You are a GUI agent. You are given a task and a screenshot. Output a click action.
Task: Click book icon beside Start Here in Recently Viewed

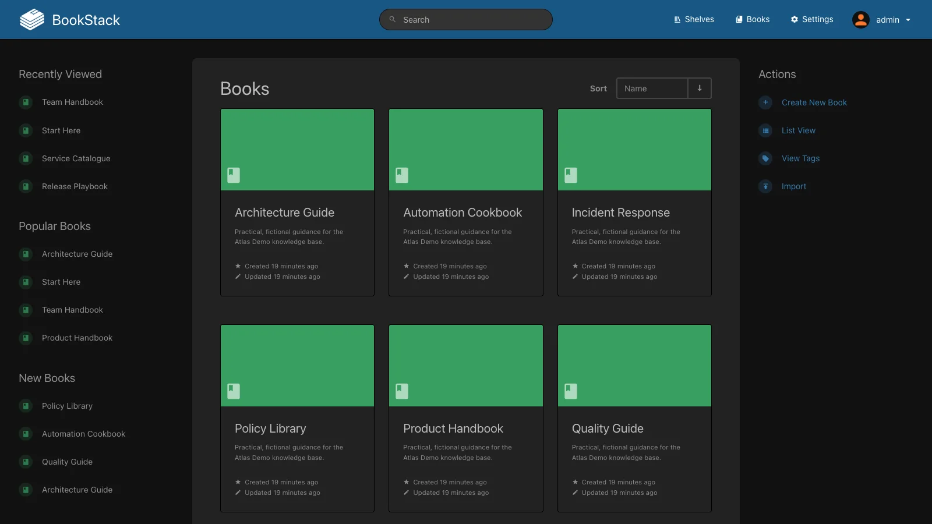click(26, 130)
